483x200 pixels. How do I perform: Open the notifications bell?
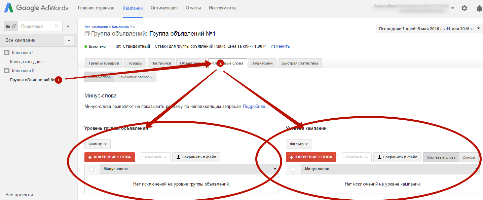coord(479,8)
